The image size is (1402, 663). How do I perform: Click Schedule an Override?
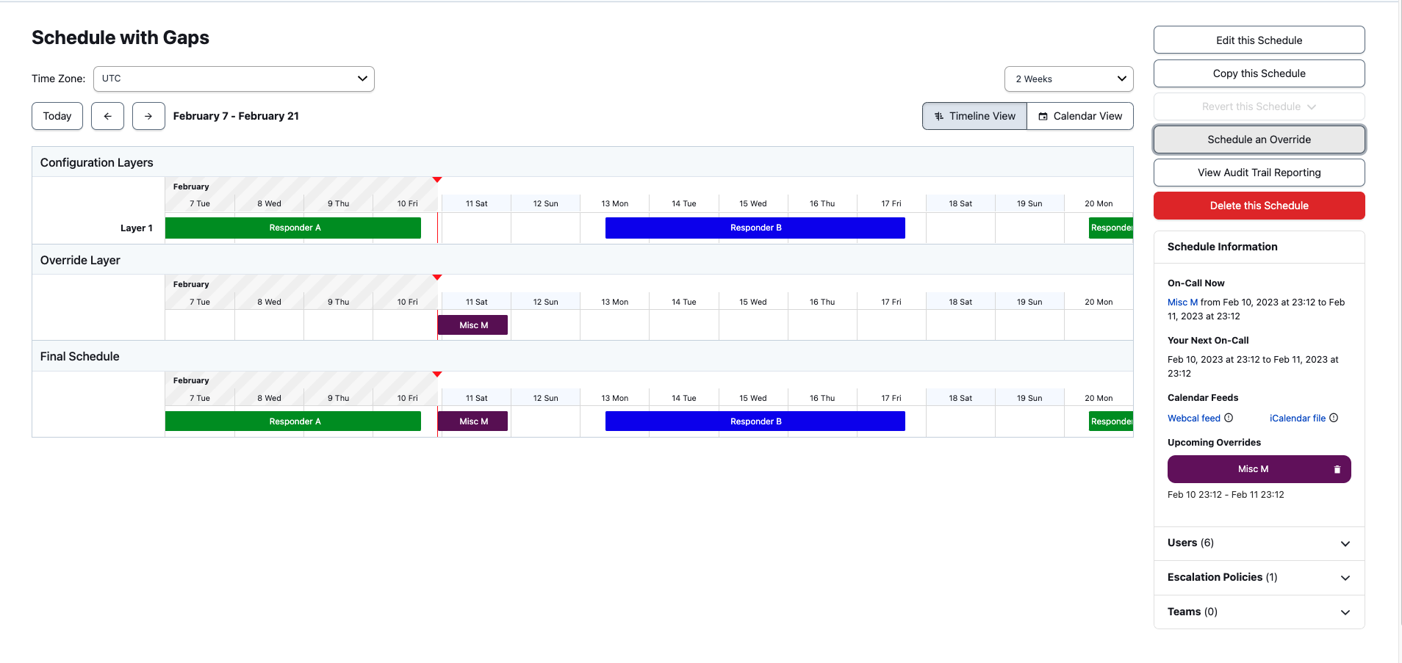1258,139
